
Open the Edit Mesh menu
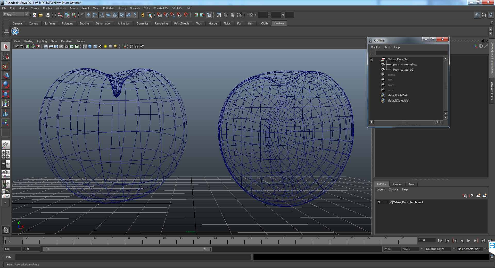[x=109, y=8]
